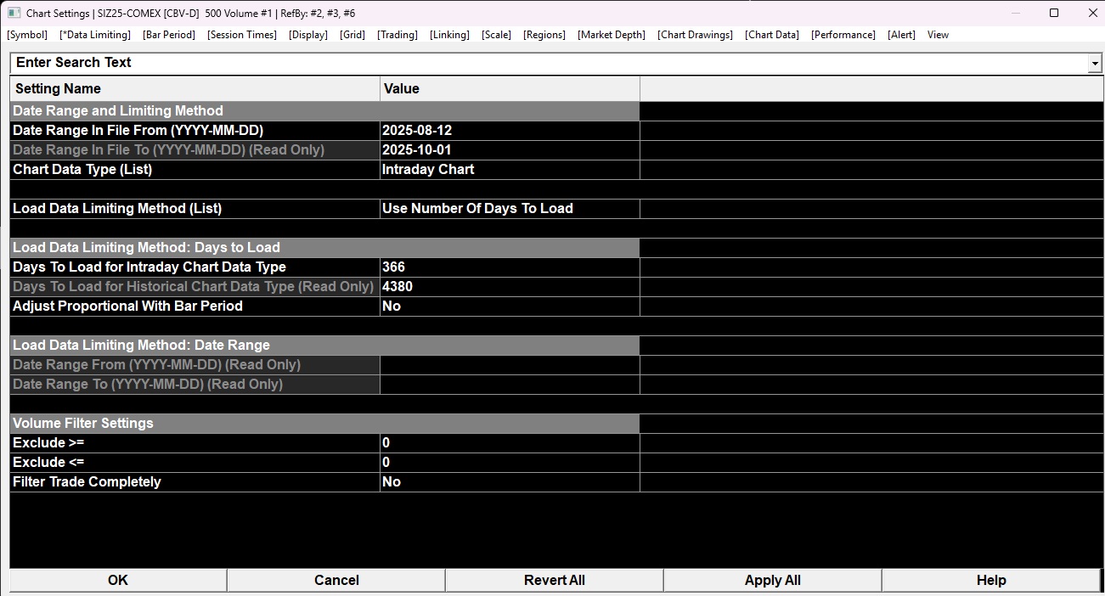Open Chart Data Type list showing Intraday Chart
Screen dimensions: 1105x596
click(x=510, y=170)
